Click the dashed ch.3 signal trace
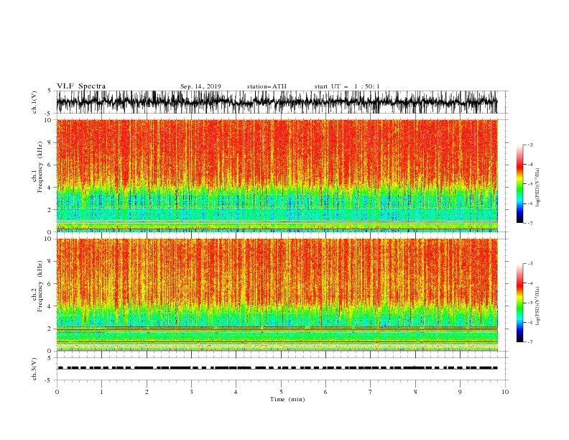Viewport: 569px width, 440px height. [277, 368]
